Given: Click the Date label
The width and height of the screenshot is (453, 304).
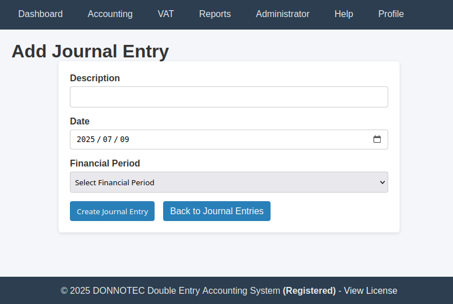Looking at the screenshot, I should 80,121.
